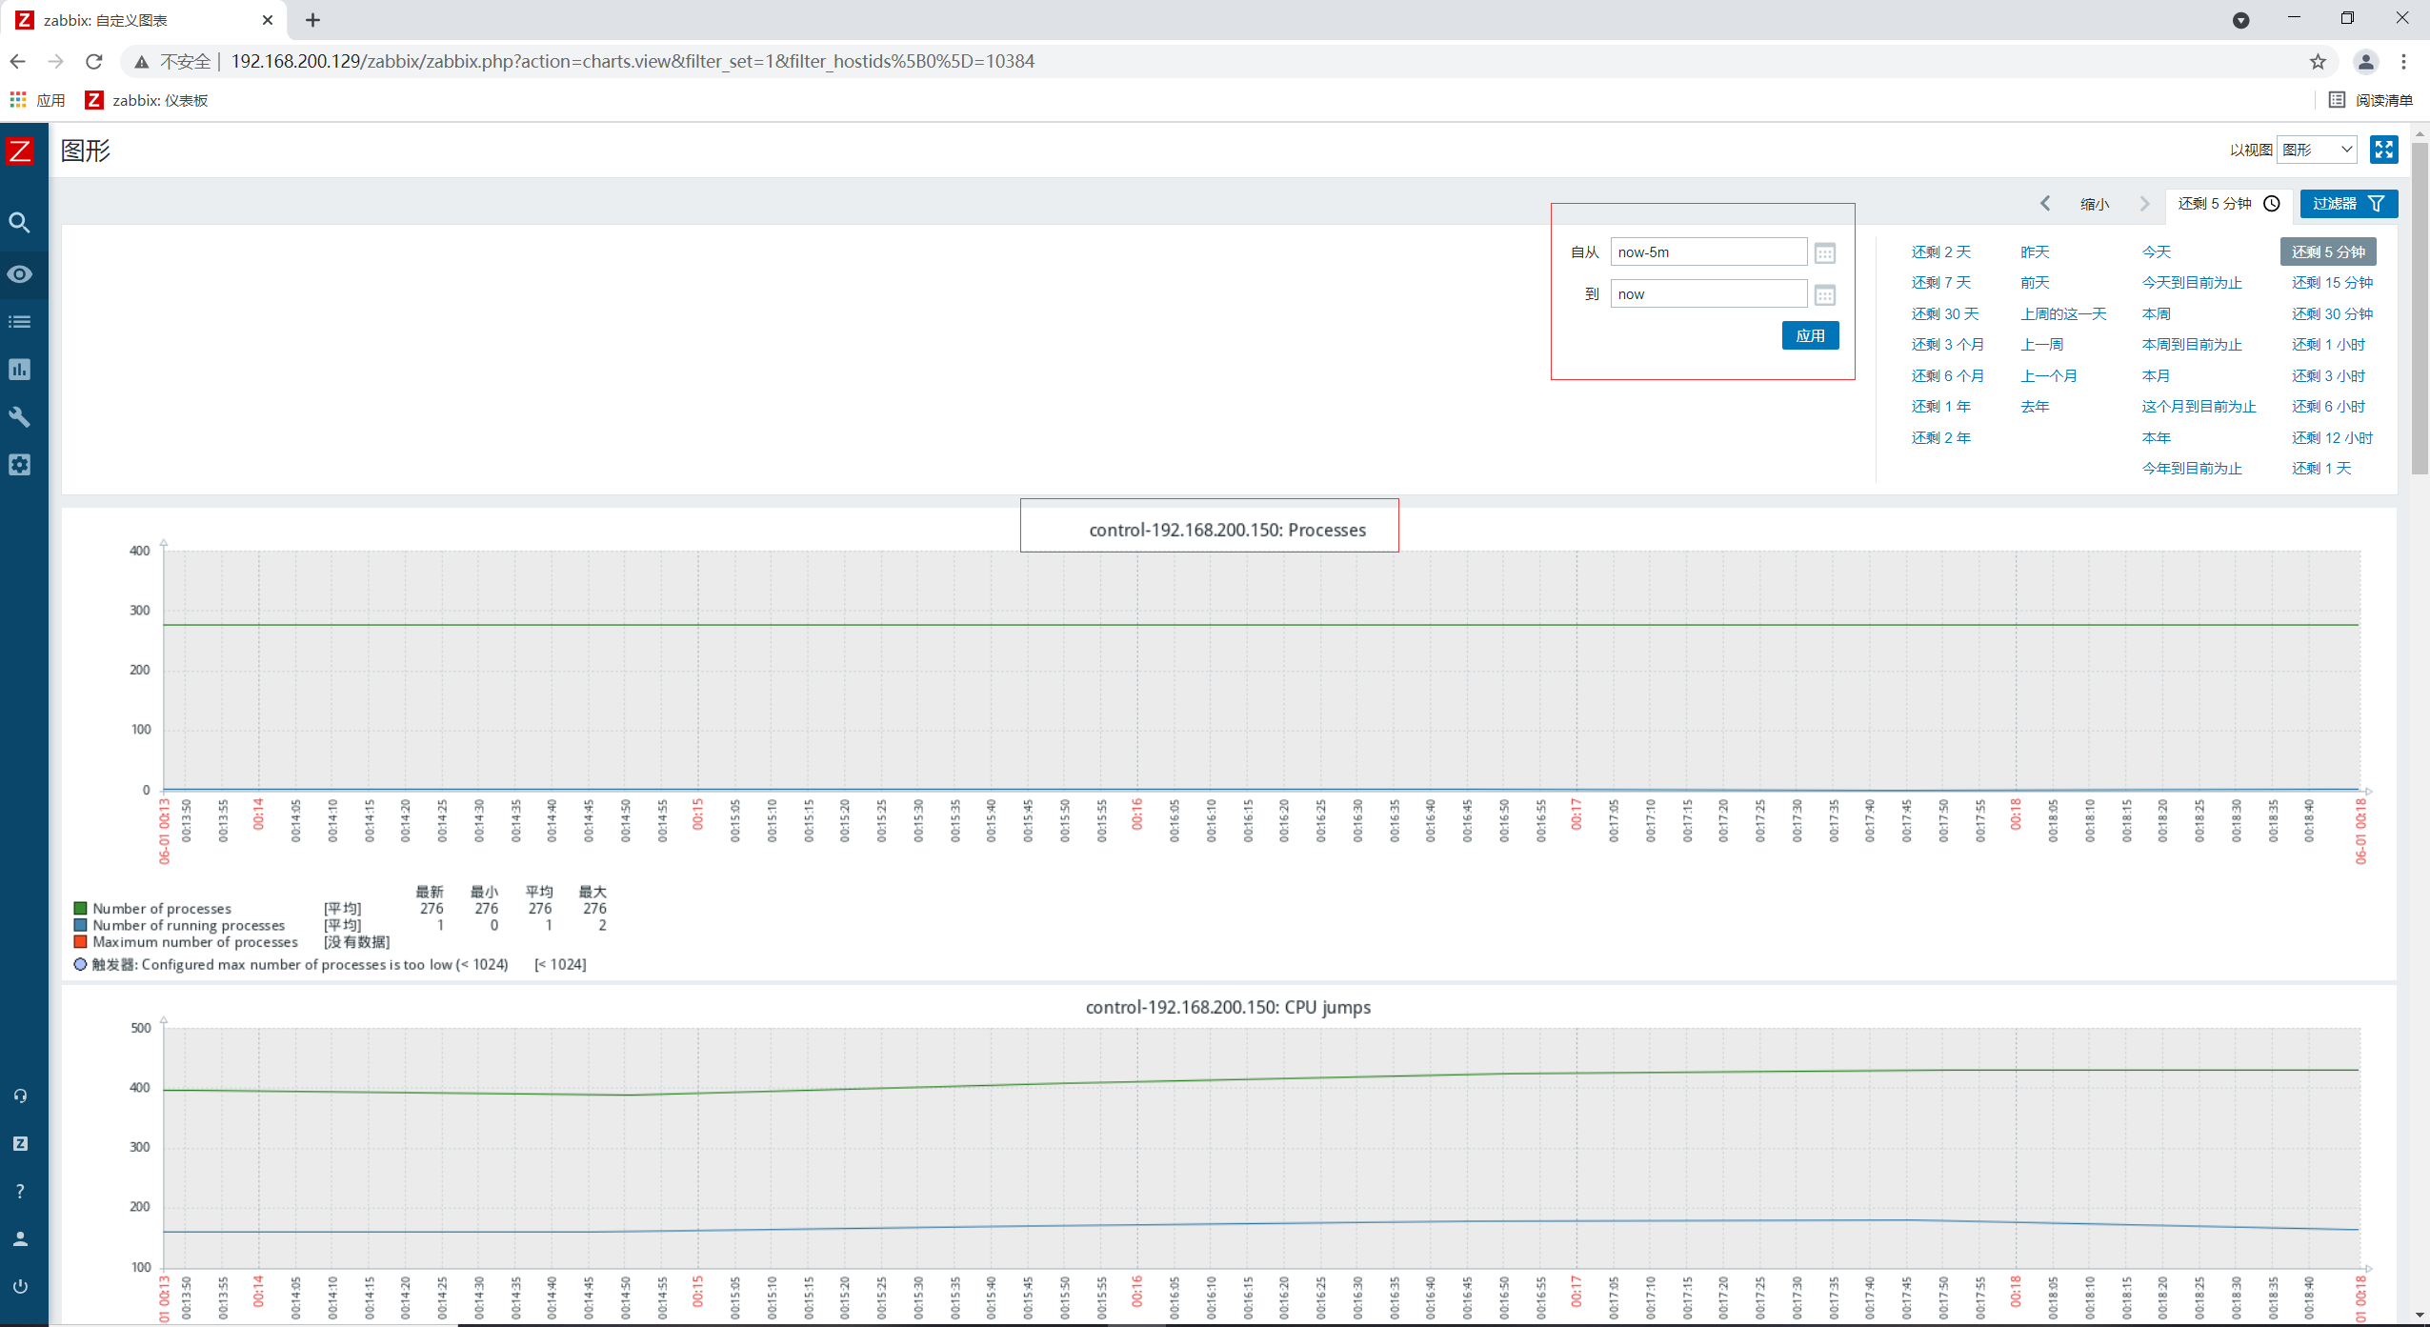The width and height of the screenshot is (2430, 1327).
Task: Choose the 今天到目前为止 range link
Action: coord(2191,283)
